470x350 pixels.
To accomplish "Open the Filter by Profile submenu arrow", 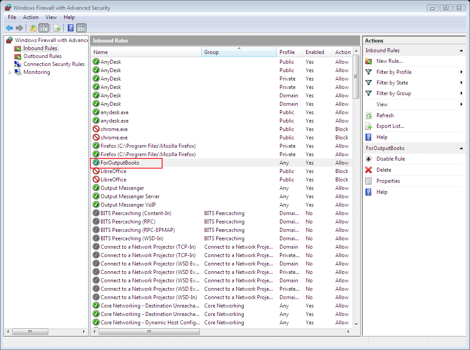I will 461,72.
